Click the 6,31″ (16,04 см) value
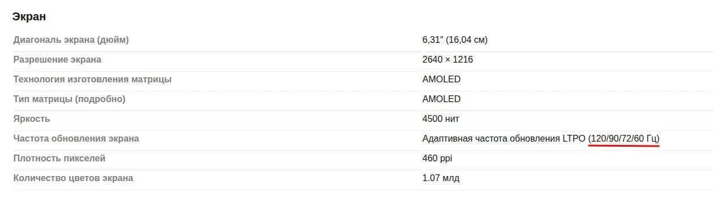The width and height of the screenshot is (713, 211). [x=455, y=40]
